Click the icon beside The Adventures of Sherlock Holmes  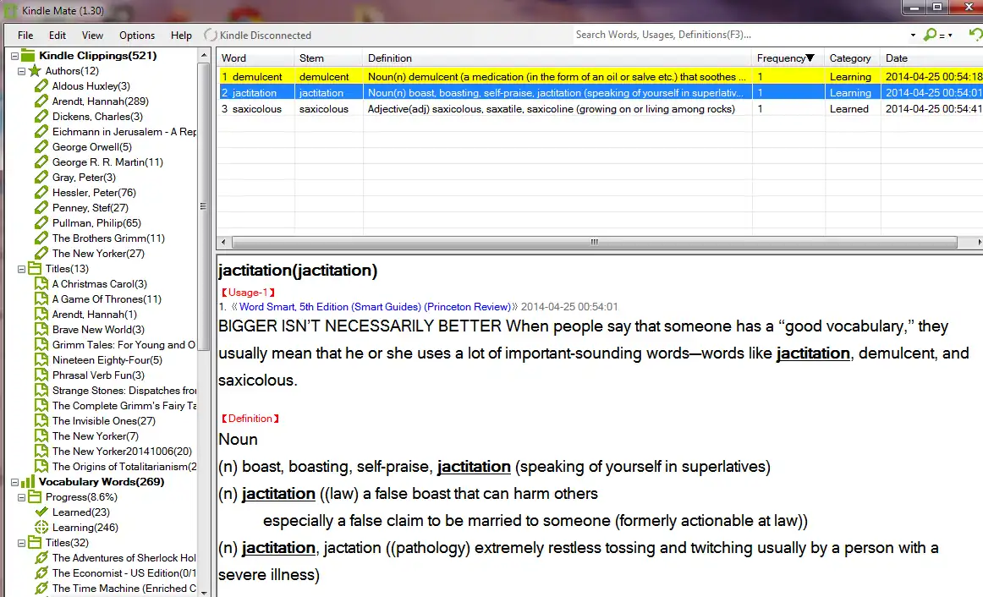point(41,557)
